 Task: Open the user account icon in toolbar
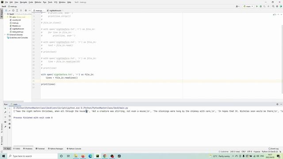[237, 6]
